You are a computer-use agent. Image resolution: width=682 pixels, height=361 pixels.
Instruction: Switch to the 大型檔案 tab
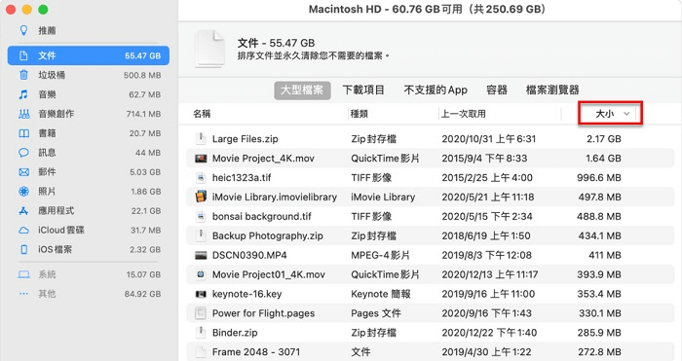tap(302, 90)
